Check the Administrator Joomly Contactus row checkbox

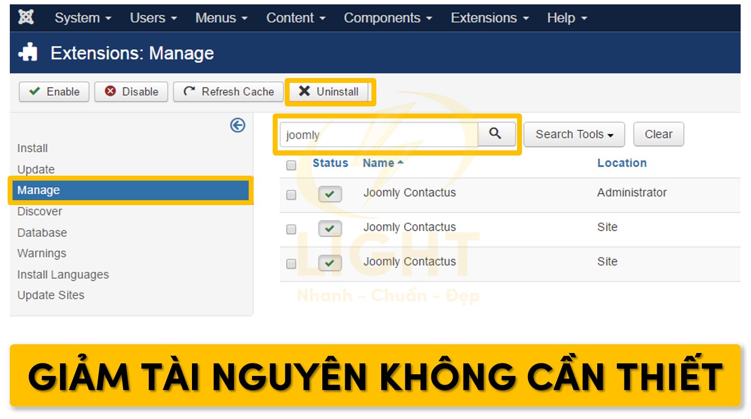coord(291,195)
